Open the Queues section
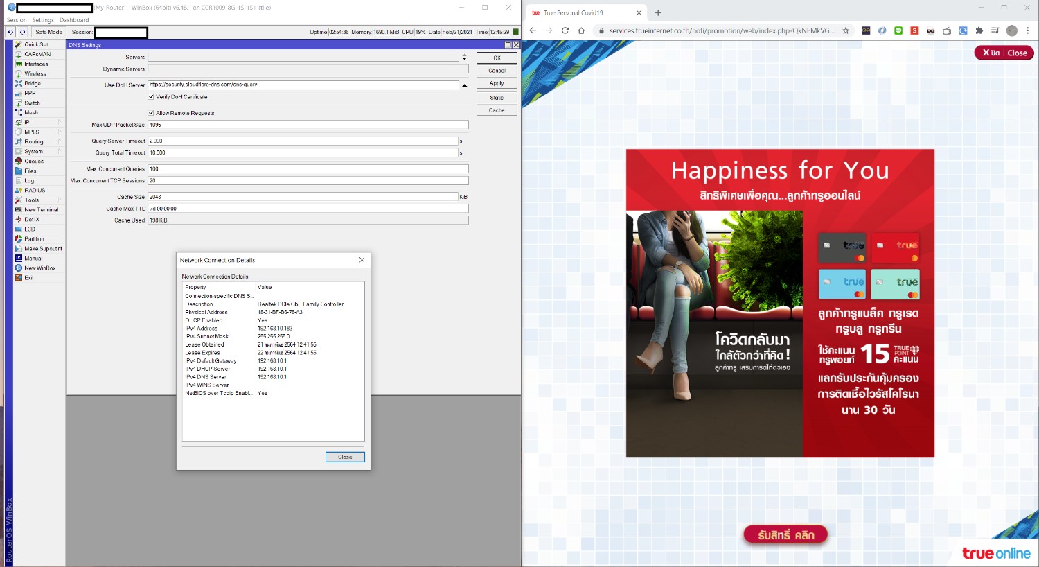 tap(34, 161)
